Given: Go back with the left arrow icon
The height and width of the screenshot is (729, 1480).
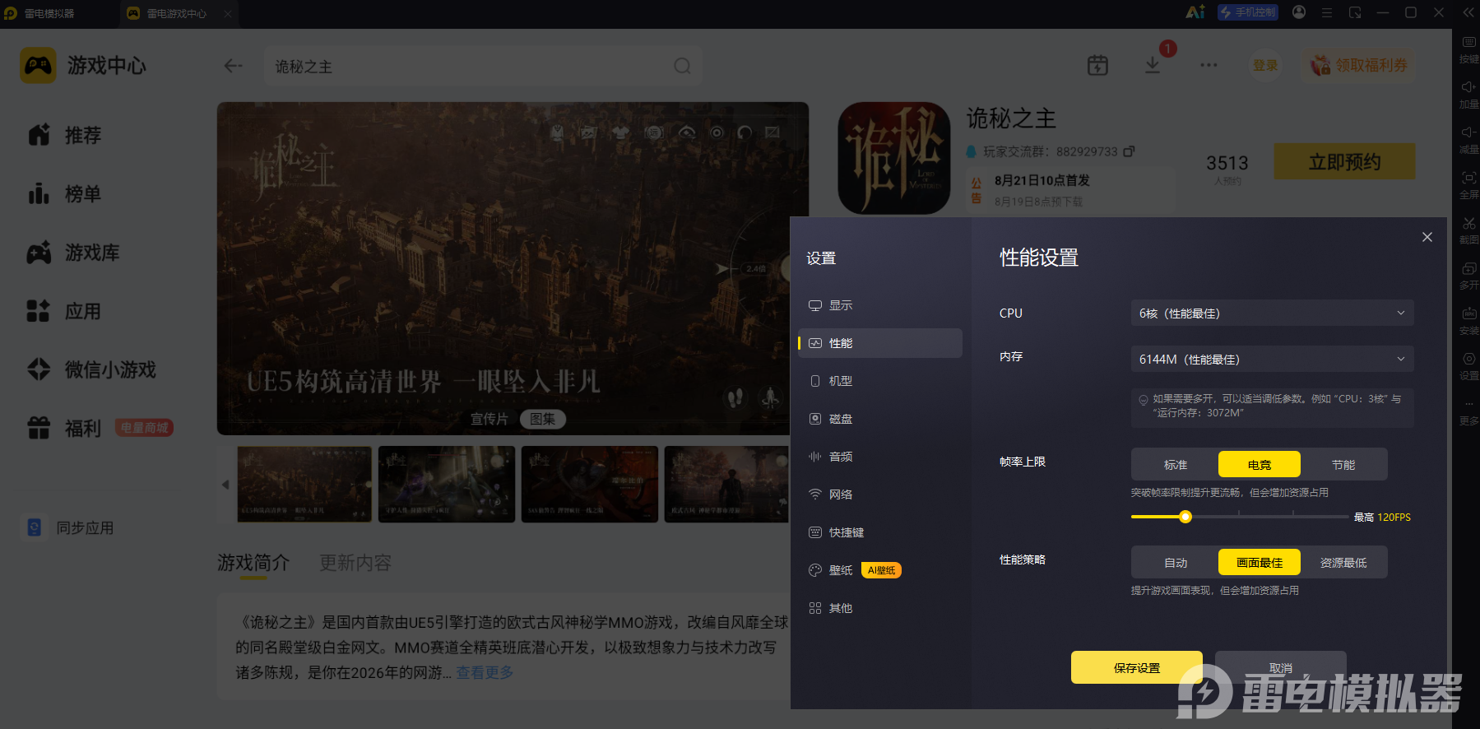Looking at the screenshot, I should pyautogui.click(x=234, y=66).
